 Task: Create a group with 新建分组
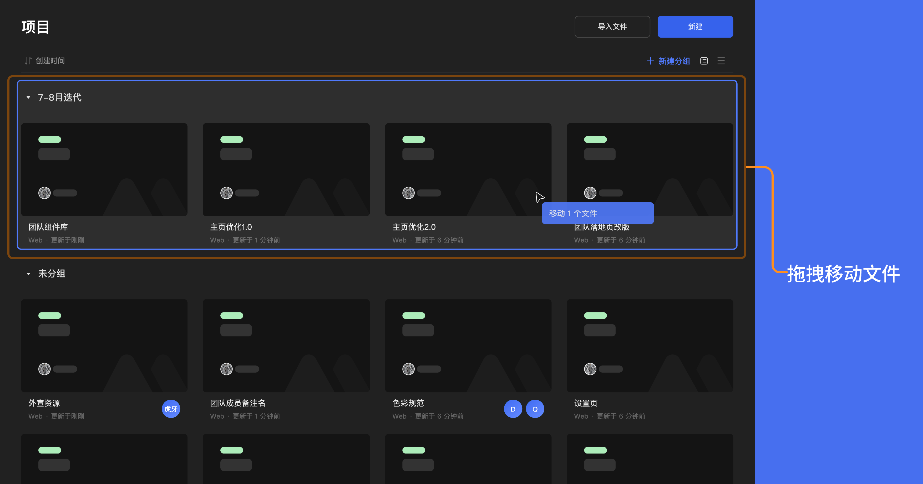coord(668,61)
